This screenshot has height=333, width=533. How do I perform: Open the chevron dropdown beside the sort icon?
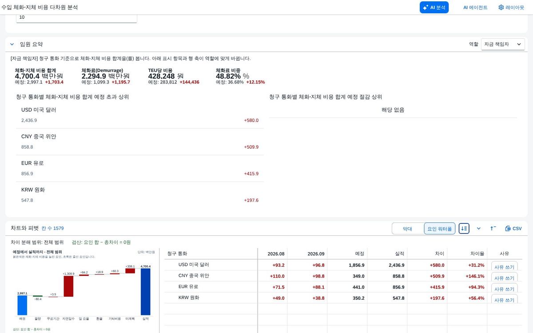(478, 228)
